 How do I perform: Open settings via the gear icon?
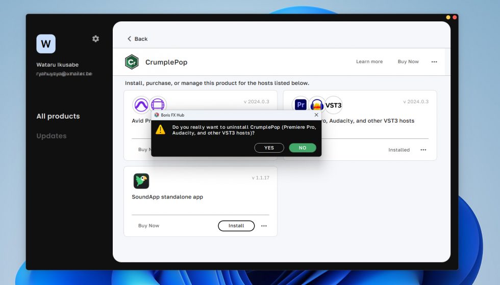tap(96, 39)
